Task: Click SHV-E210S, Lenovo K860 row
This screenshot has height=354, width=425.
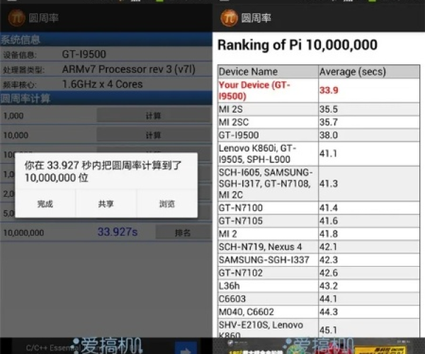Action: click(319, 329)
